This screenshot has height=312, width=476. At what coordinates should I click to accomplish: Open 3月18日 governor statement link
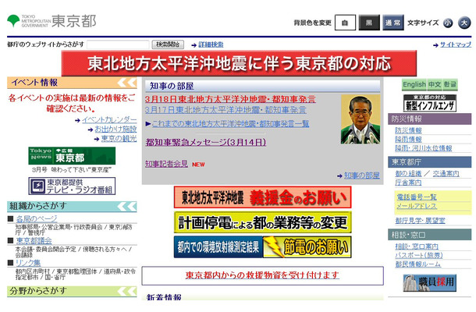(x=230, y=99)
